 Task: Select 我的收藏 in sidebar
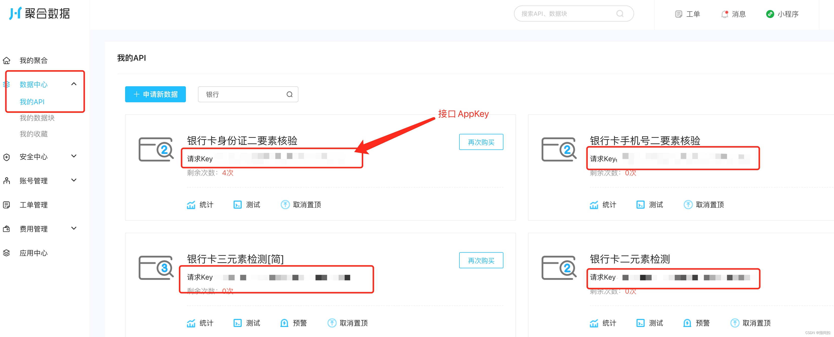click(33, 134)
